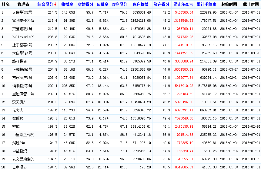Click return rate value 146.05%
This screenshot has height=169, width=261.
tap(69, 12)
